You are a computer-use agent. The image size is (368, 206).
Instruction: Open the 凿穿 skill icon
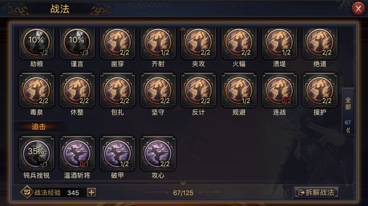click(118, 43)
